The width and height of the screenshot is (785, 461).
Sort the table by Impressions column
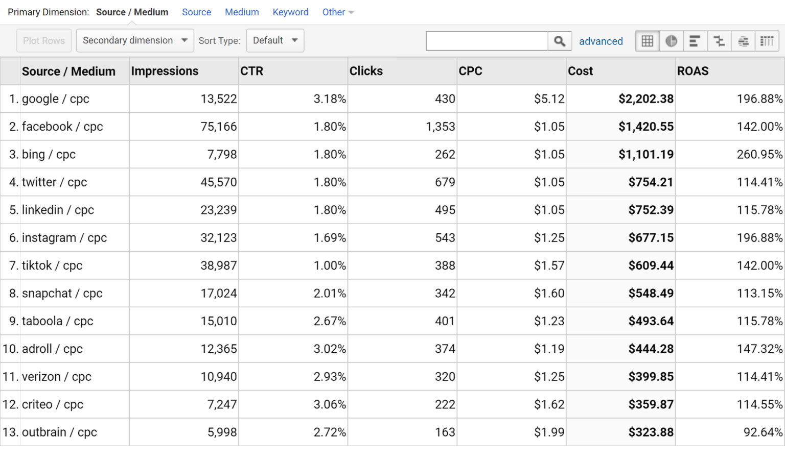(165, 71)
